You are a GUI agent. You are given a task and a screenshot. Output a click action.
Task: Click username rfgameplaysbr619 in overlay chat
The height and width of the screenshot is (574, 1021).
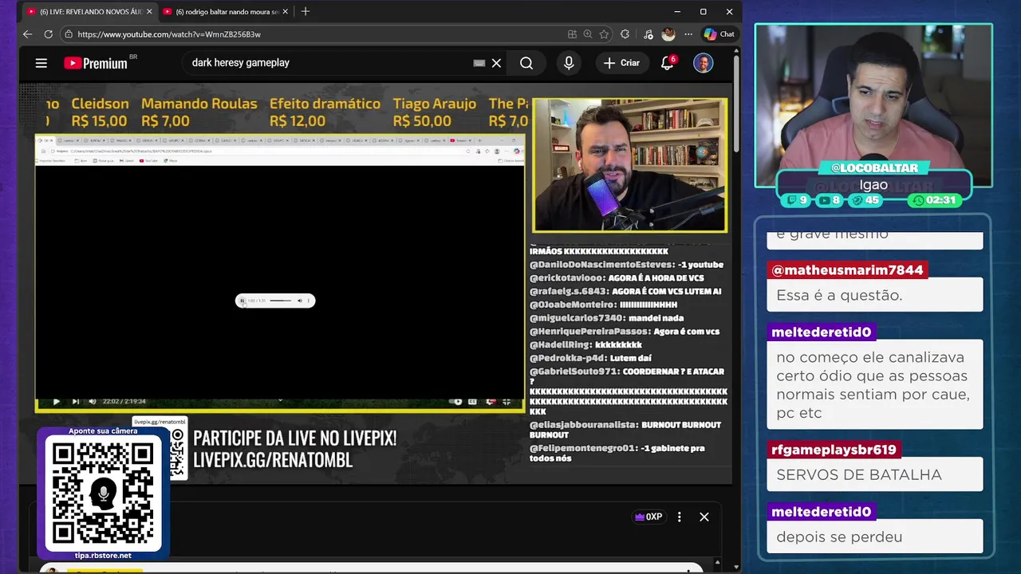point(834,450)
